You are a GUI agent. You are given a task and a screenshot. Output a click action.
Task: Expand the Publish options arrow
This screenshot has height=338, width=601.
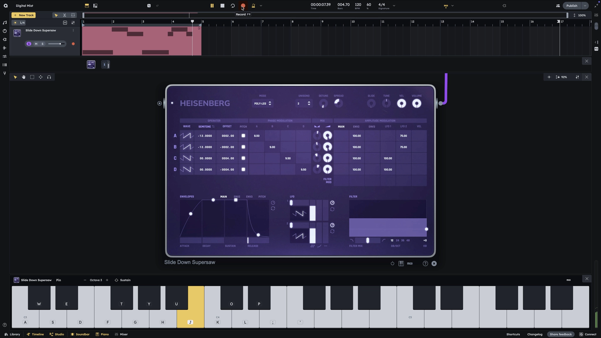585,6
